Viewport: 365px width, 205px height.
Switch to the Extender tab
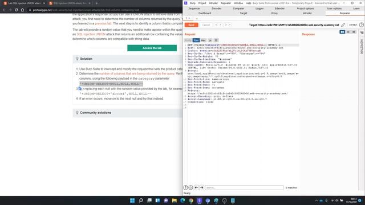(279, 9)
